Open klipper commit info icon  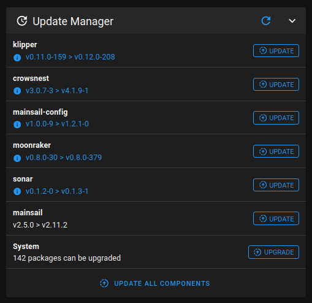(x=17, y=58)
